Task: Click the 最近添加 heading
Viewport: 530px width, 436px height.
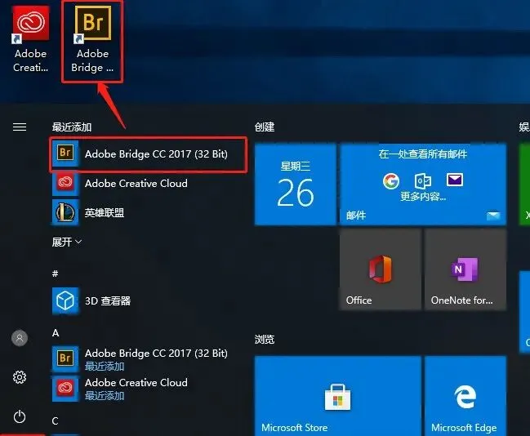Action: pos(72,127)
